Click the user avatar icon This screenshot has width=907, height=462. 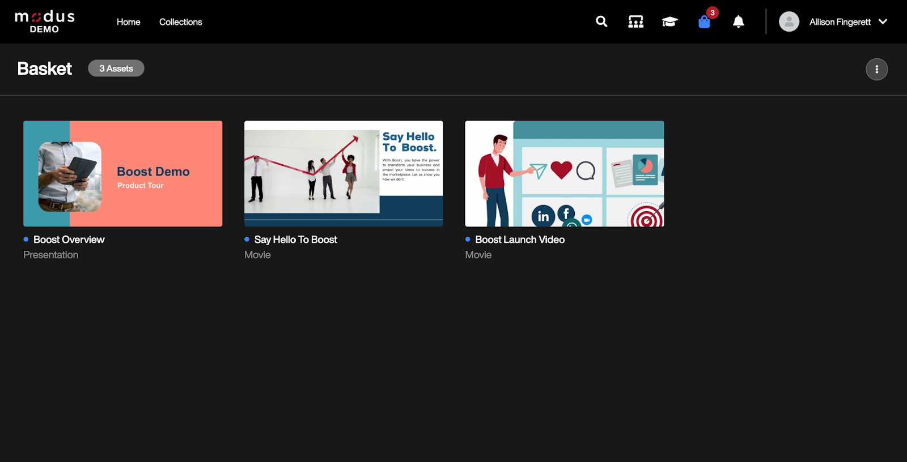789,22
